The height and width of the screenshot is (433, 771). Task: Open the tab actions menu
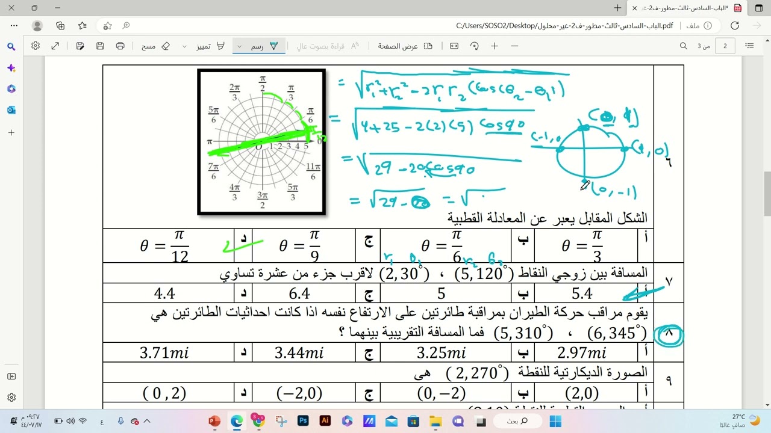759,8
